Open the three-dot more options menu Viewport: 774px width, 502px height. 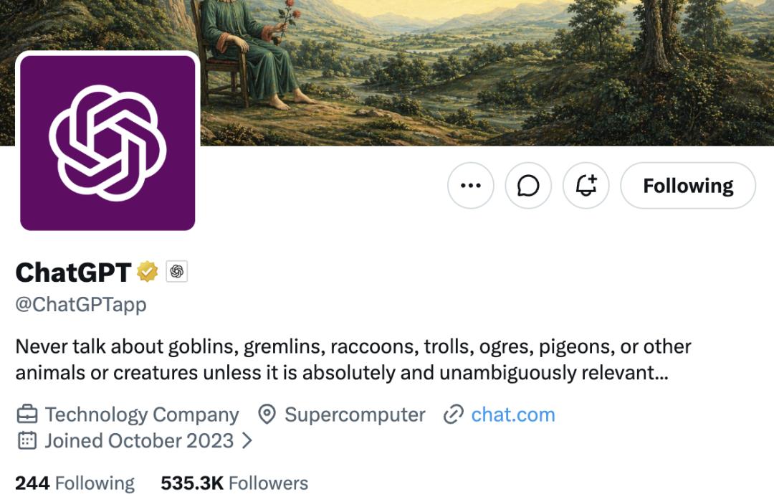471,186
